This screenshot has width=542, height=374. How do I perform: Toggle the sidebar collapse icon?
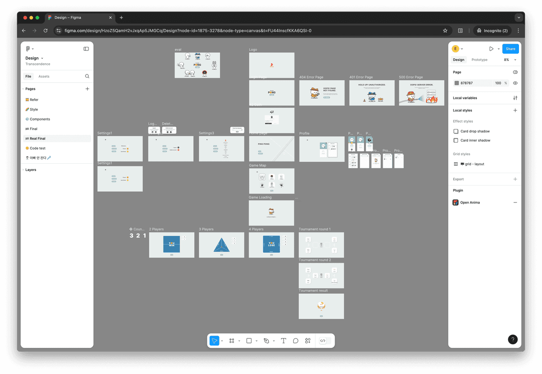coord(86,49)
